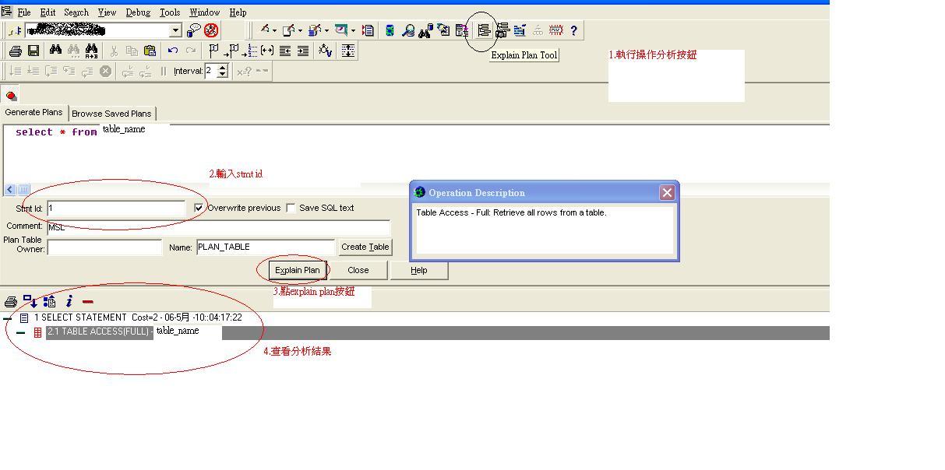Open Help with the question mark icon
Screen dimensions: 945x470
point(574,30)
